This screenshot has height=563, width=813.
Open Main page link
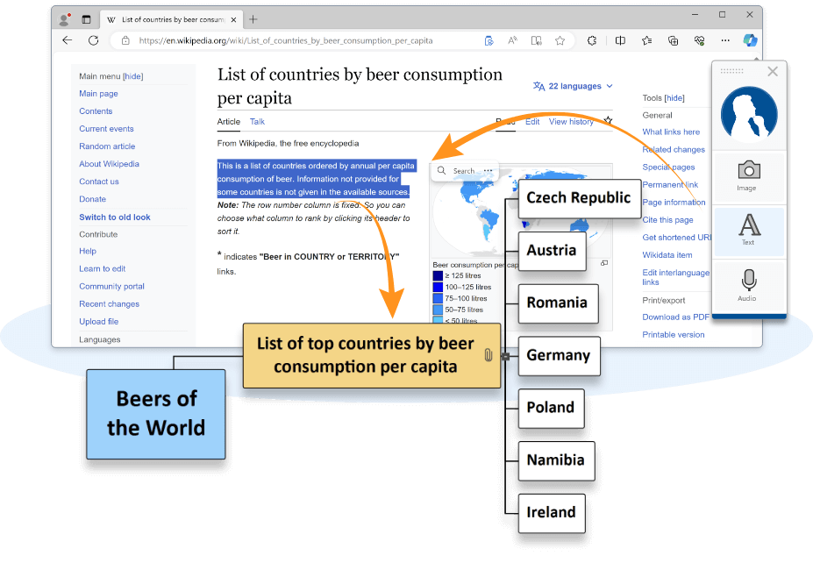tap(98, 93)
